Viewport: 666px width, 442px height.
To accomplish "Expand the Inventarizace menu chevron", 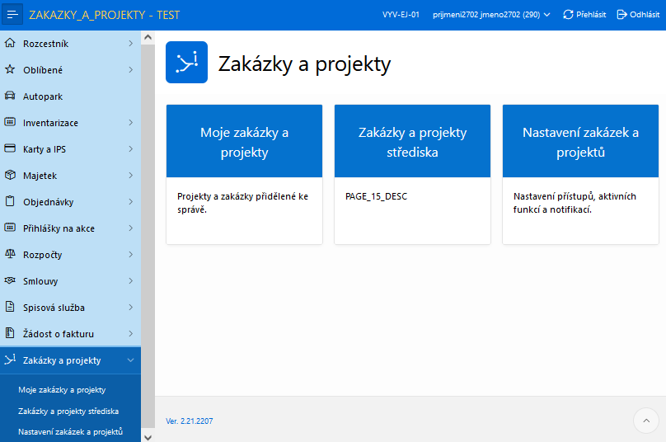I will pos(130,123).
